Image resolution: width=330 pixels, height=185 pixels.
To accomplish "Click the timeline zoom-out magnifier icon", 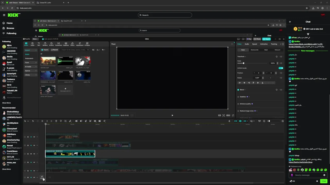I will click(x=264, y=121).
